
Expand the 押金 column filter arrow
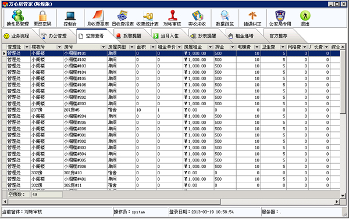point(232,47)
